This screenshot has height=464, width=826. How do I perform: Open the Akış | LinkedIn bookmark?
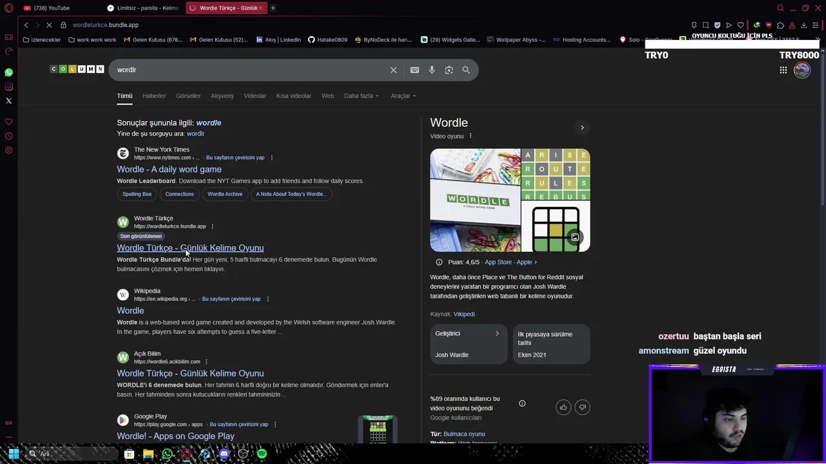pos(278,39)
